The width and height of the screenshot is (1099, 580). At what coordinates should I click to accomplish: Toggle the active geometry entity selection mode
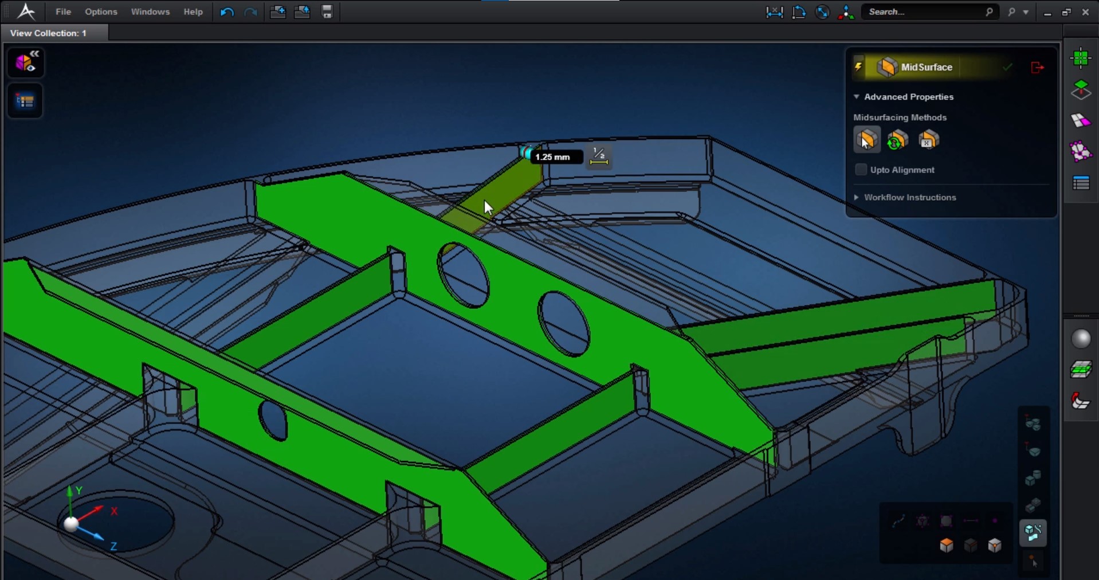pyautogui.click(x=1033, y=533)
